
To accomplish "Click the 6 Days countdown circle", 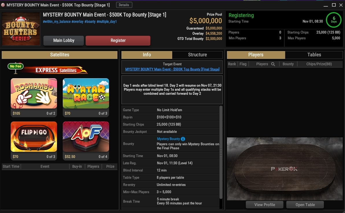I will pyautogui.click(x=334, y=20).
